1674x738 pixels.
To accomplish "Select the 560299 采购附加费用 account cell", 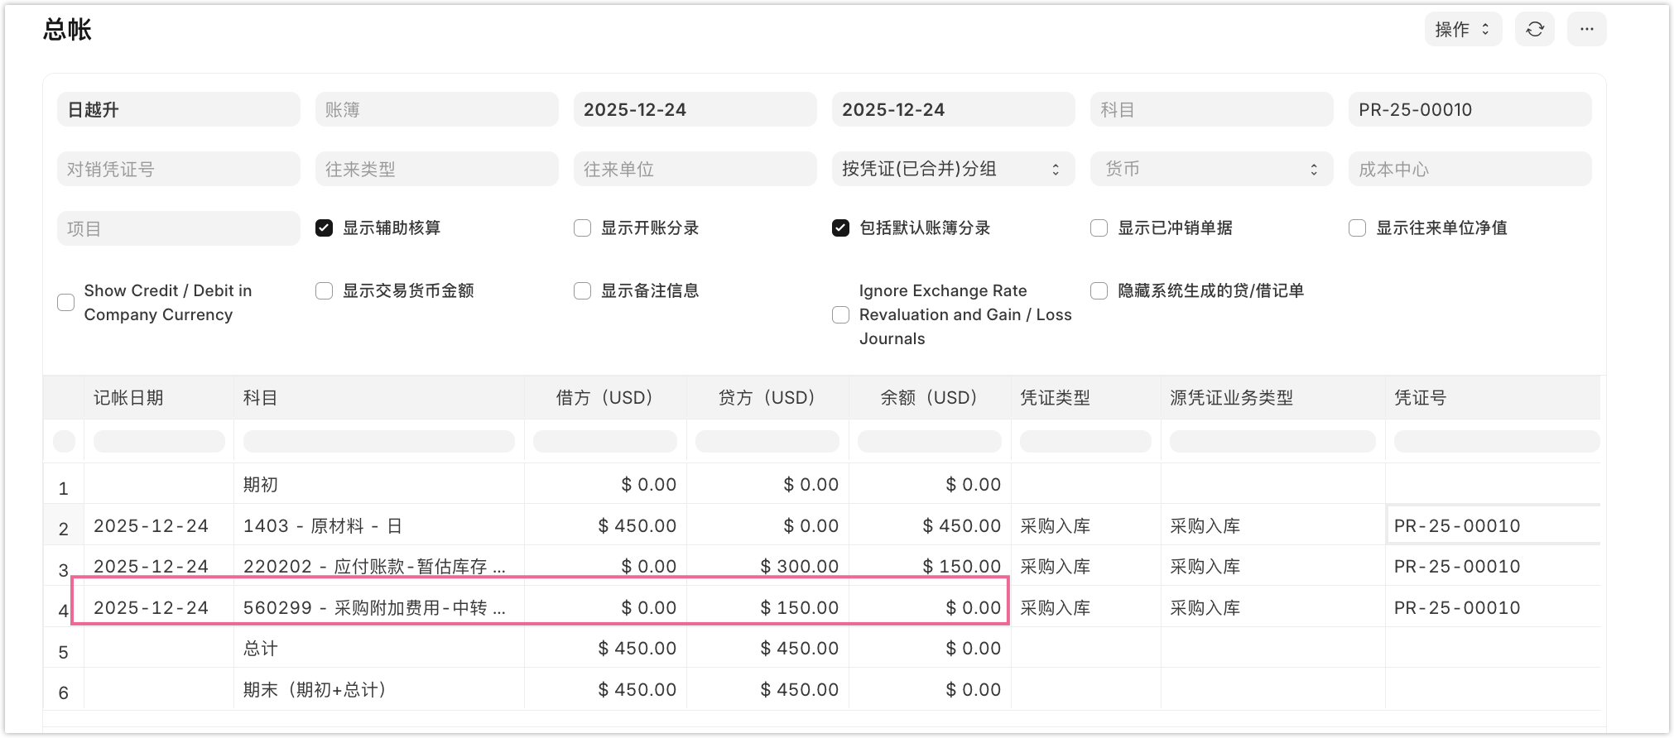I will (x=374, y=608).
